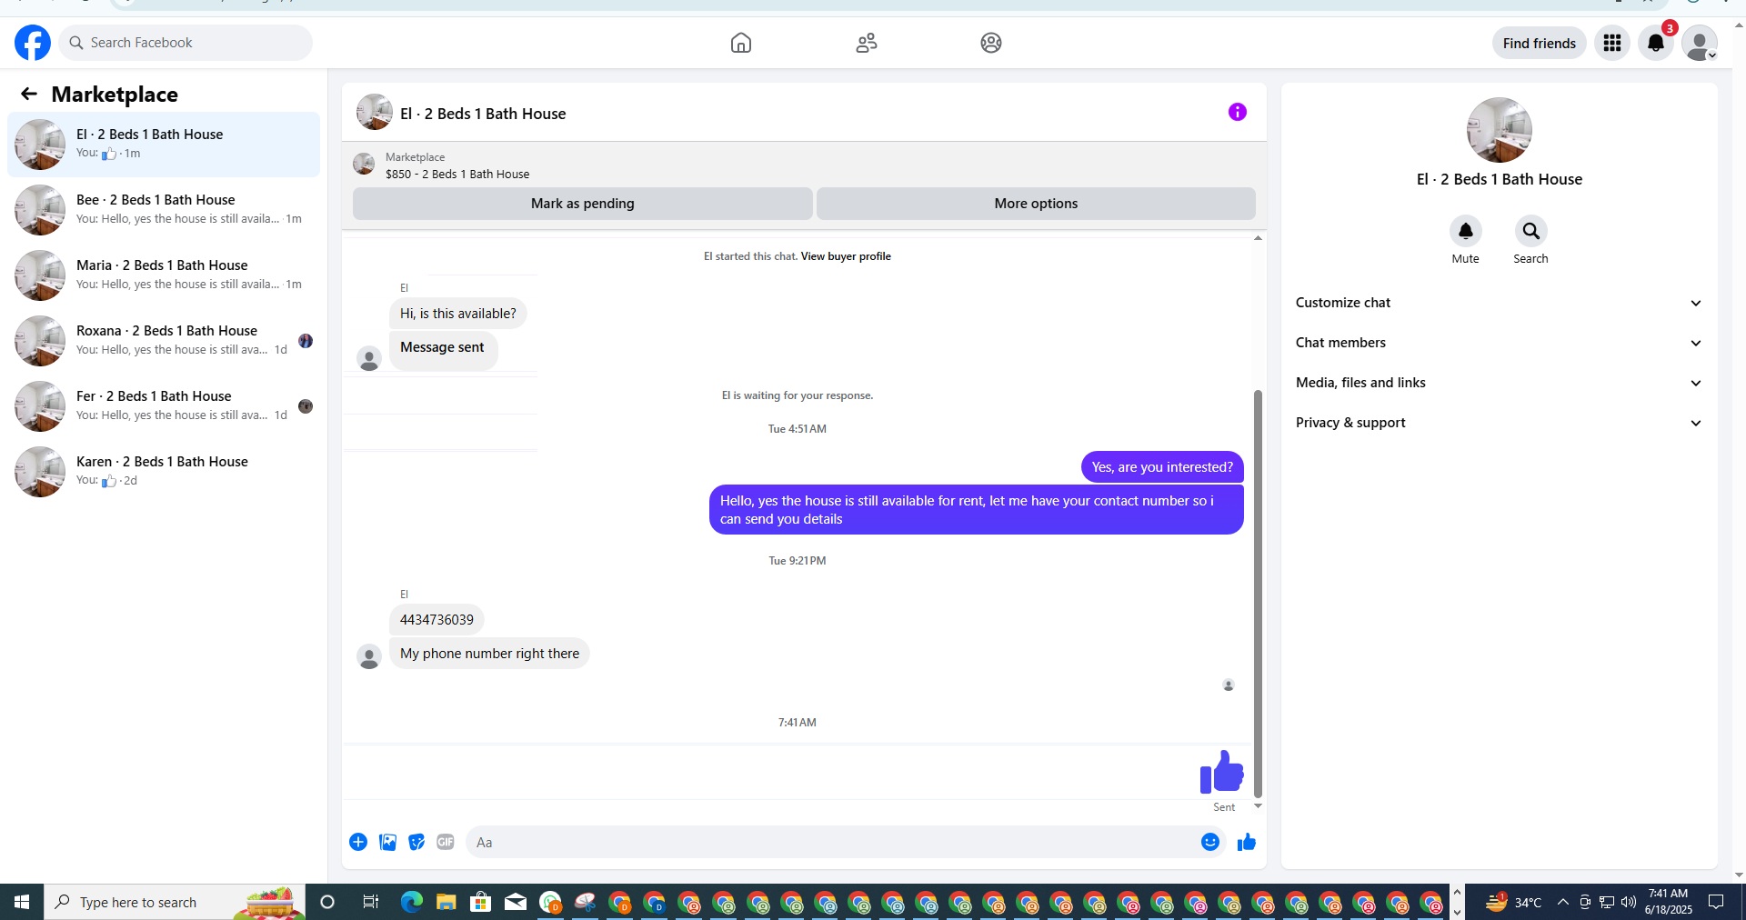The height and width of the screenshot is (920, 1746).
Task: Click El's profile photo in right panel
Action: [x=1500, y=130]
